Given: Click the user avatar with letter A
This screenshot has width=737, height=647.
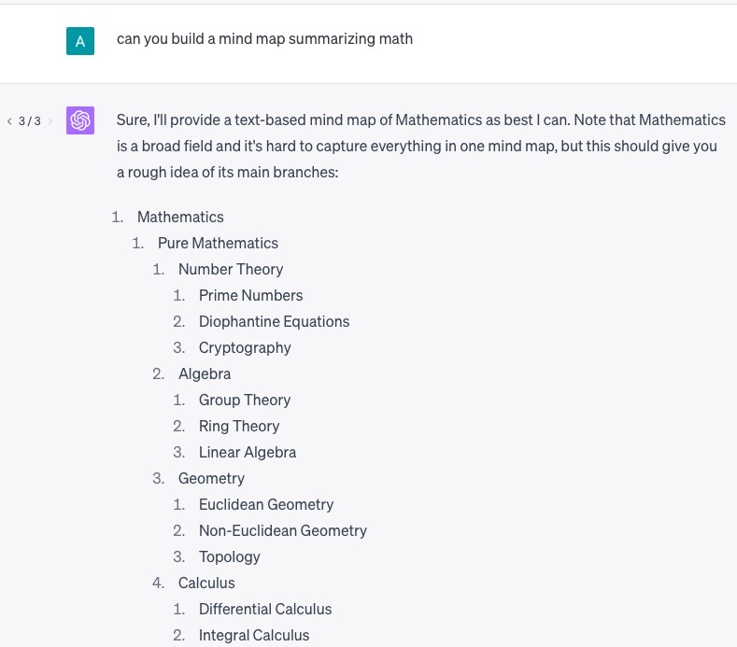Looking at the screenshot, I should 80,41.
